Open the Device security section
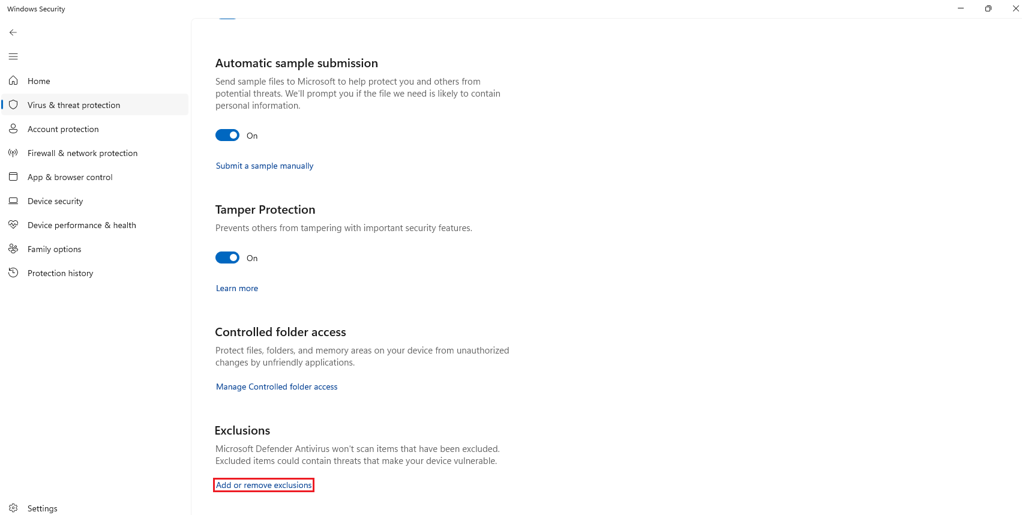The width and height of the screenshot is (1022, 515). pos(55,201)
